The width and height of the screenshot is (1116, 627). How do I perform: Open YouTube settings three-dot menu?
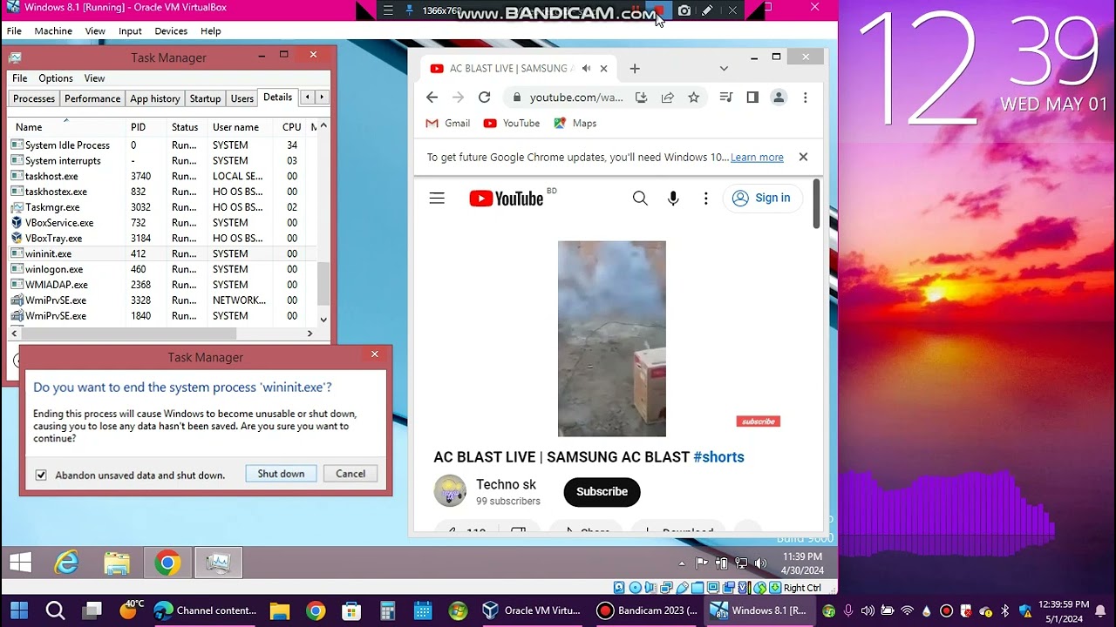pyautogui.click(x=706, y=199)
